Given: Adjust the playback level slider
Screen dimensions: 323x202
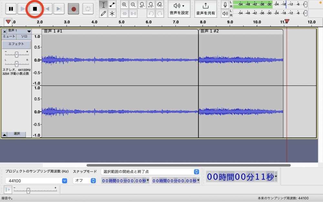Looking at the screenshot, I should point(306,13).
